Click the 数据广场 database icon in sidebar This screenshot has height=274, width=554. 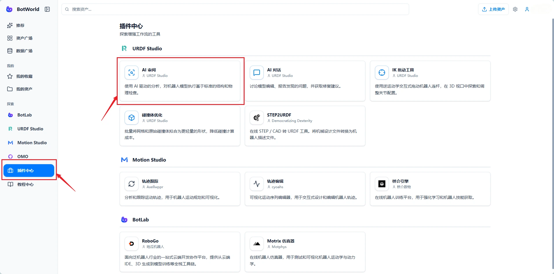[x=10, y=51]
